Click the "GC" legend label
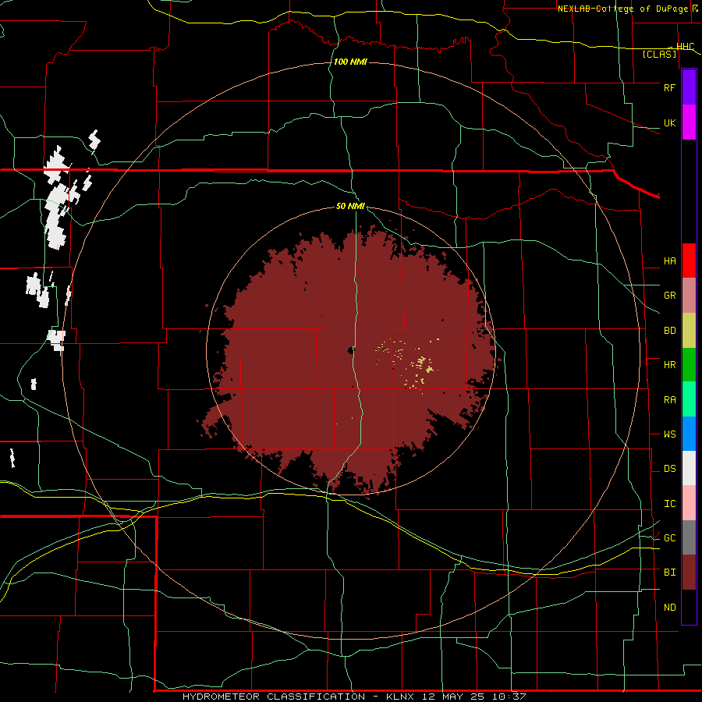 click(669, 537)
